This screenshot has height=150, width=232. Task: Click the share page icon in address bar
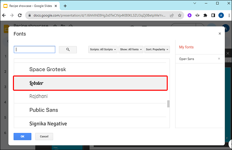pos(172,15)
